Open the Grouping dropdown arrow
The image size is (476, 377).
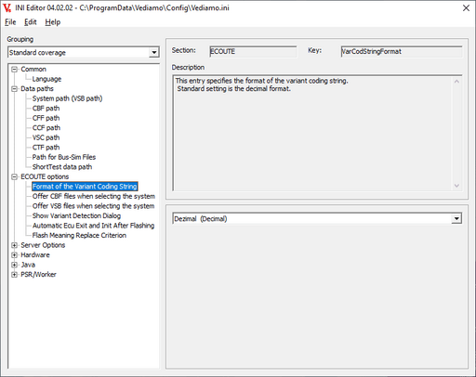coord(154,52)
